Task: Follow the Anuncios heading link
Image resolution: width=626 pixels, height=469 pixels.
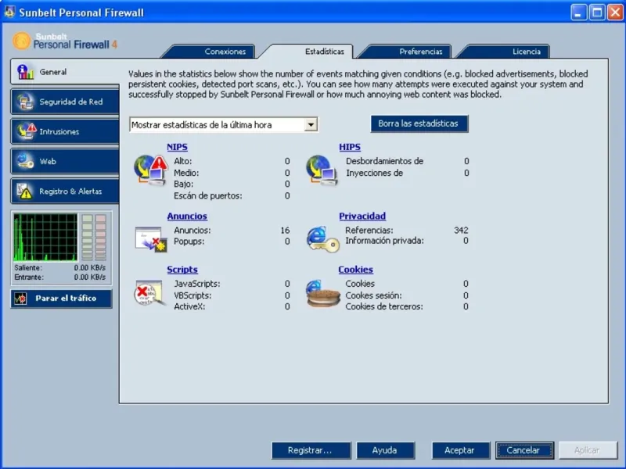Action: click(x=187, y=217)
